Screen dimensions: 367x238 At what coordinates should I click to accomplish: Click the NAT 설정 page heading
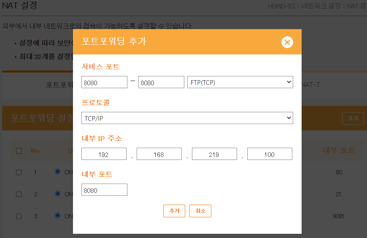click(x=19, y=5)
